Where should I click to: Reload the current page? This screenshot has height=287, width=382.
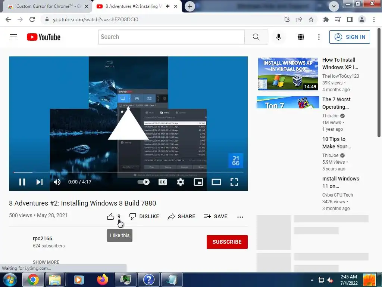(x=32, y=19)
